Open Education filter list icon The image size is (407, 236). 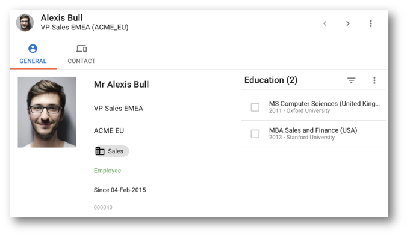(x=351, y=80)
